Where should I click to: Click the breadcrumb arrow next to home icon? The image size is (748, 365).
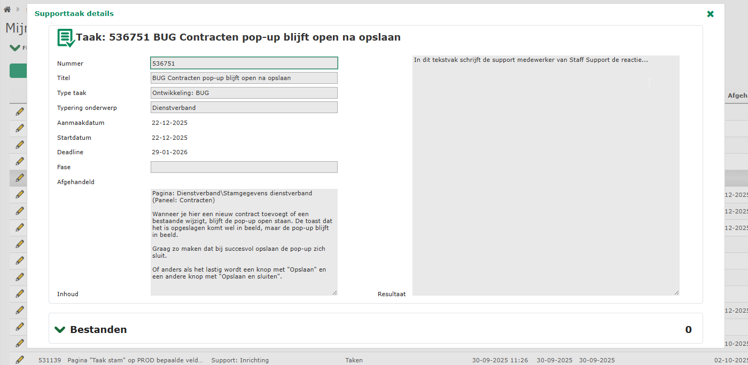tap(18, 9)
